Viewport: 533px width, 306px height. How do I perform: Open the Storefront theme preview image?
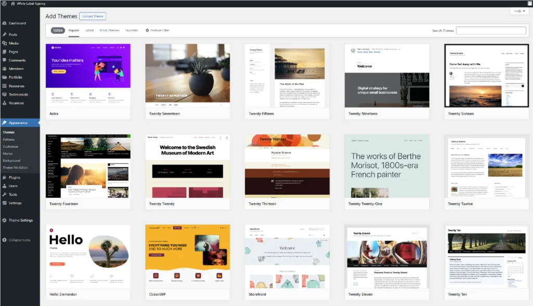[287, 257]
